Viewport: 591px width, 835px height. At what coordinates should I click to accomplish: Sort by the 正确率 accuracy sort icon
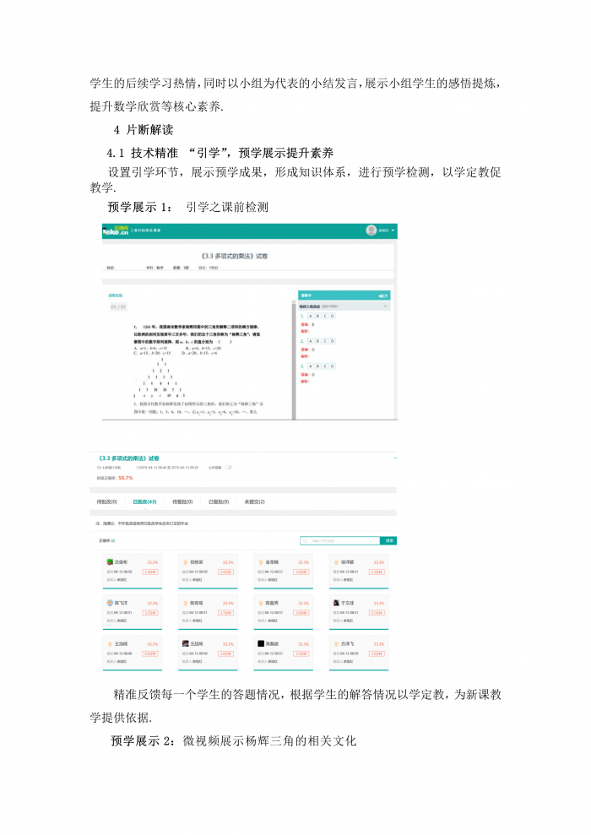tap(114, 540)
